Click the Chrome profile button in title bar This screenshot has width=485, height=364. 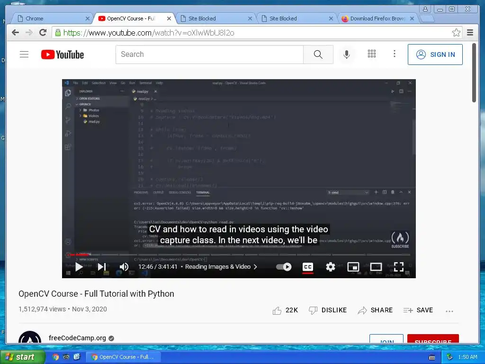(x=425, y=9)
